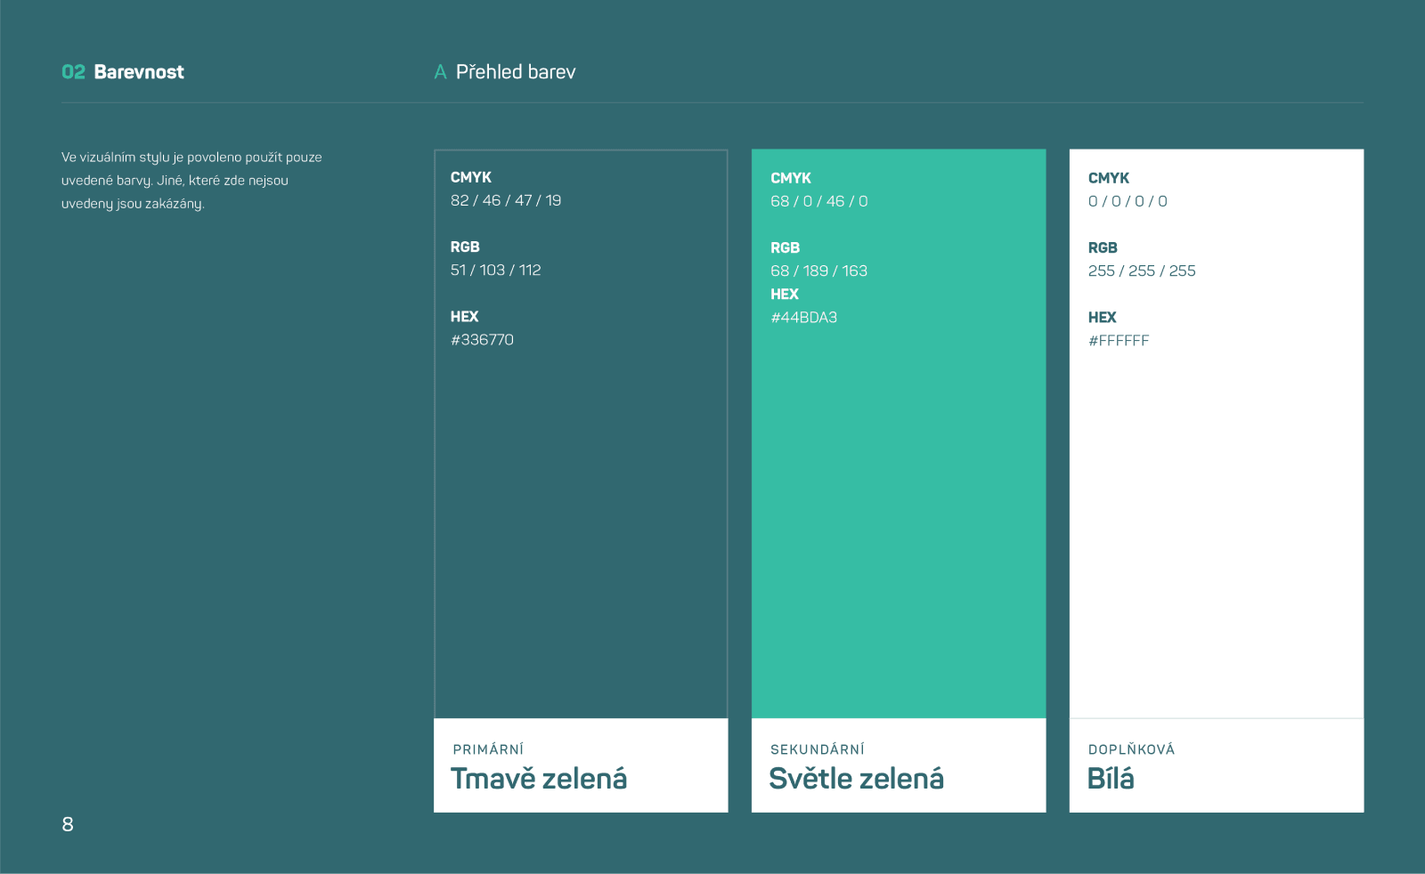1425x874 pixels.
Task: Click the 'Světle zelená' color name
Action: click(x=856, y=779)
